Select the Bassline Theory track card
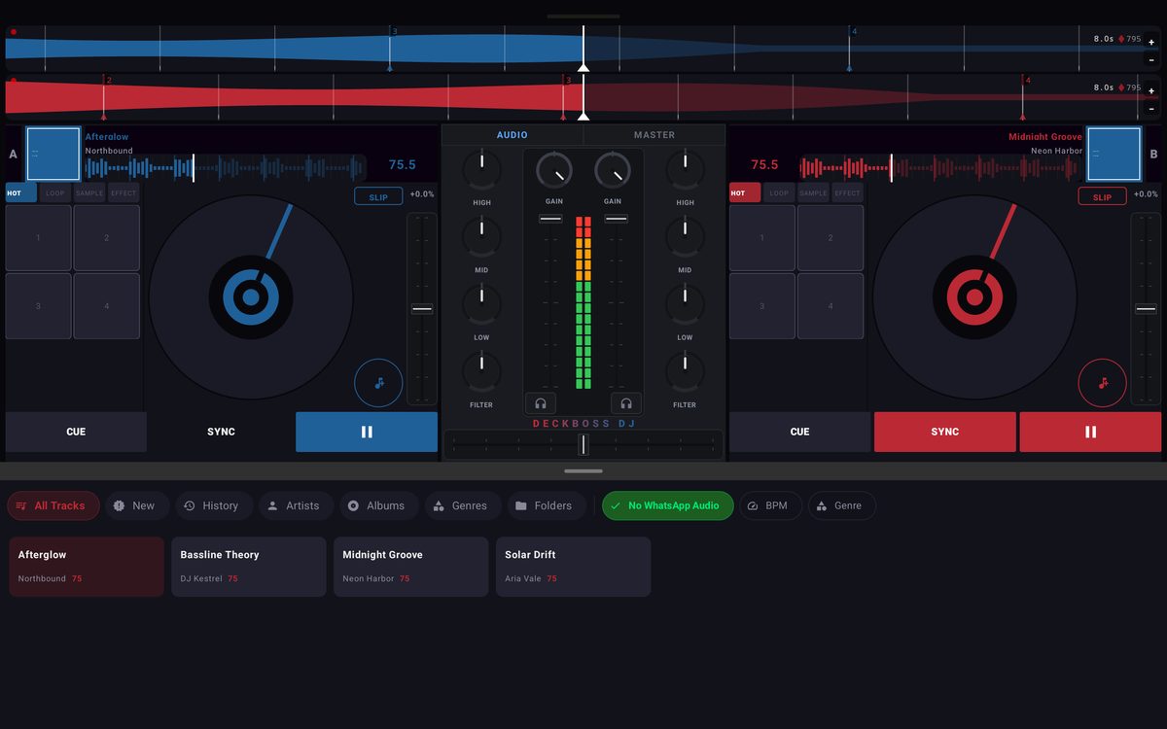Viewport: 1167px width, 729px height. click(249, 567)
